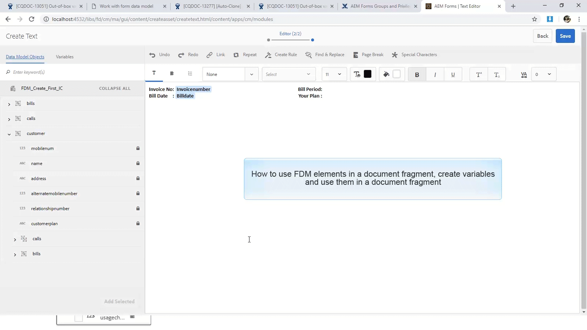587x330 pixels.
Task: Toggle bold formatting
Action: tap(417, 74)
